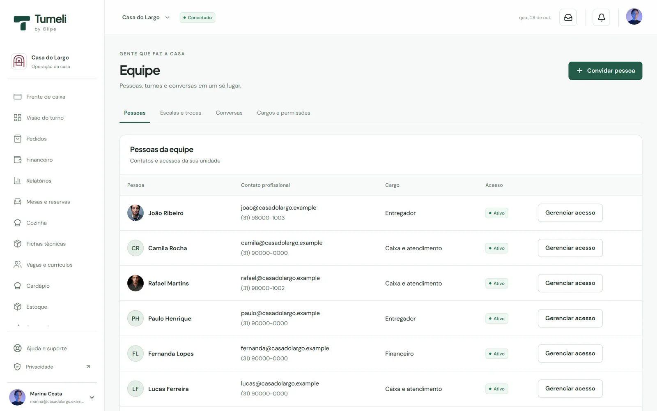Click Gerenciar acesso for Lucas Ferreira
This screenshot has width=657, height=411.
tap(570, 388)
